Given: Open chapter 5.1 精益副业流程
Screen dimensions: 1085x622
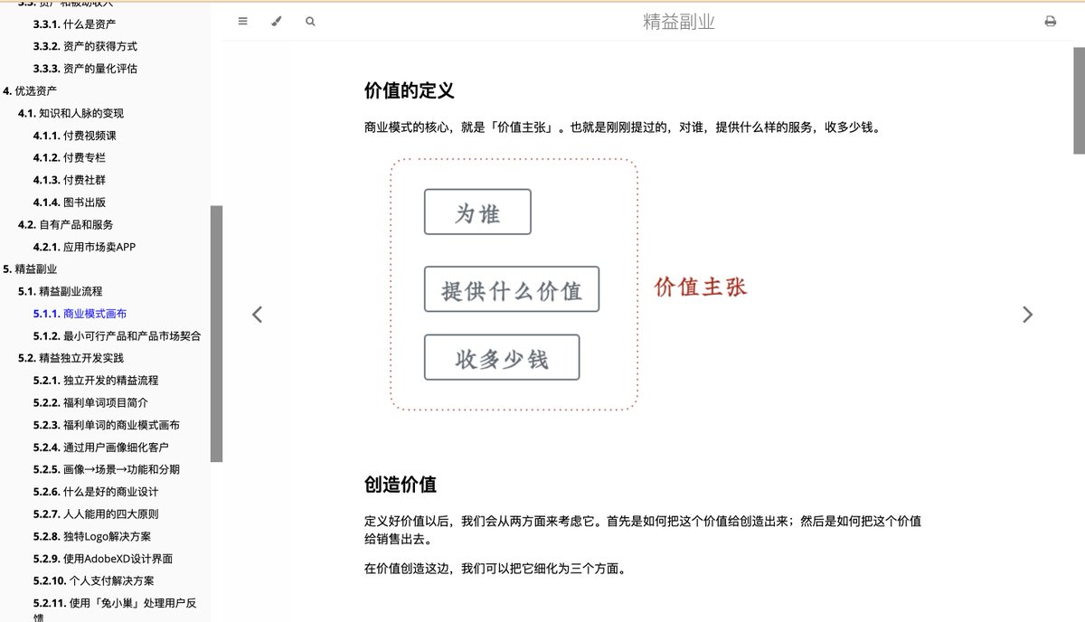Looking at the screenshot, I should [60, 291].
